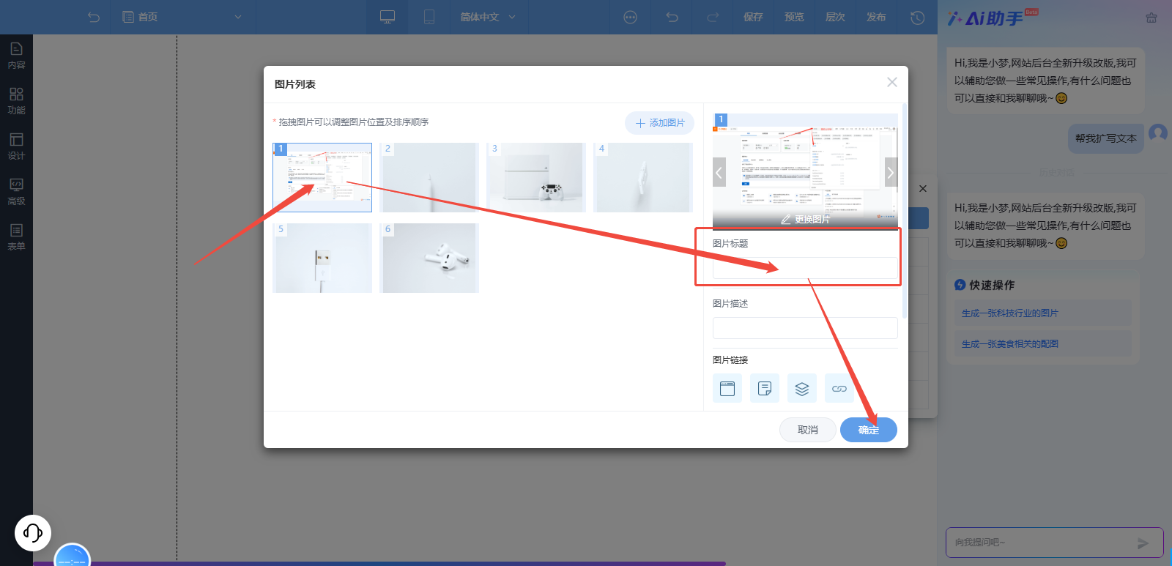Image resolution: width=1172 pixels, height=566 pixels.
Task: Click the 快速操作 lightning icon
Action: [x=960, y=285]
